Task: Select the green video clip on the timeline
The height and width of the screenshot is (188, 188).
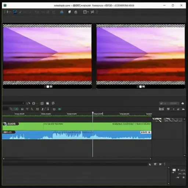Action: (x=77, y=126)
